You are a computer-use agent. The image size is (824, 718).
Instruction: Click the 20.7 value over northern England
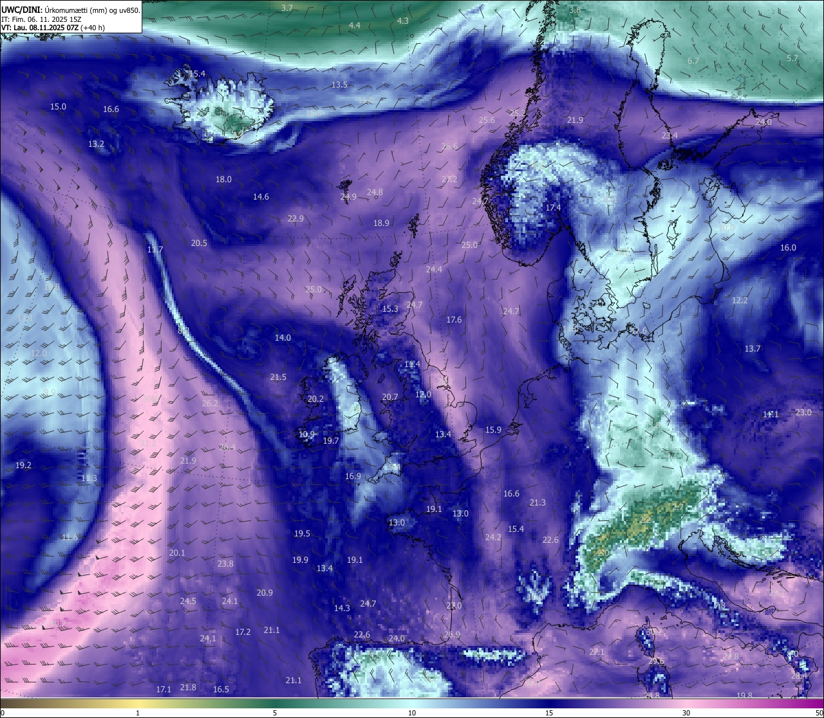[390, 397]
